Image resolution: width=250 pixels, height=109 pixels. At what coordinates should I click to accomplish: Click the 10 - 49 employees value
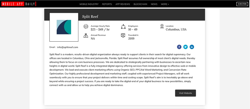pos(133,29)
